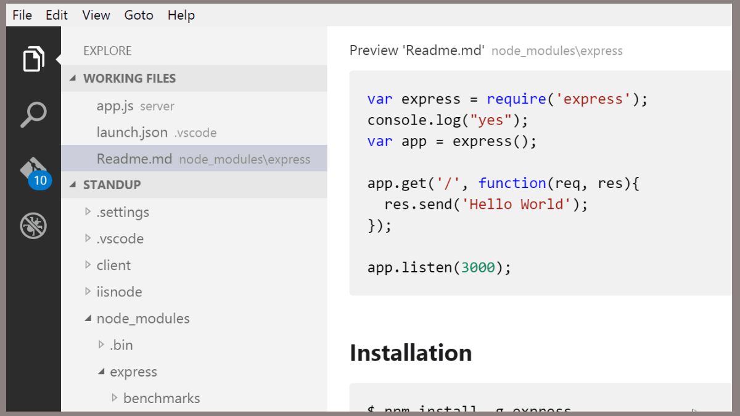Collapse the WORKING FILES section
740x416 pixels.
click(194, 78)
